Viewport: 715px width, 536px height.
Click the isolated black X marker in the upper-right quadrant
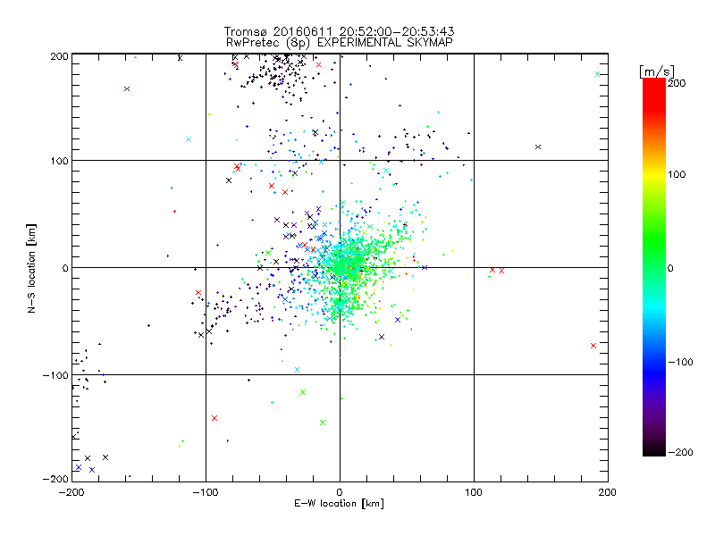coord(538,147)
